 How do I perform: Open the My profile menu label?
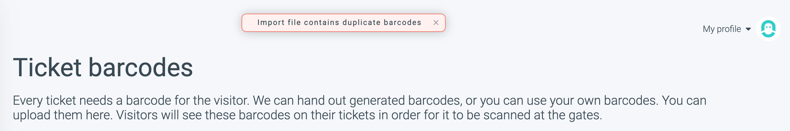pos(722,29)
